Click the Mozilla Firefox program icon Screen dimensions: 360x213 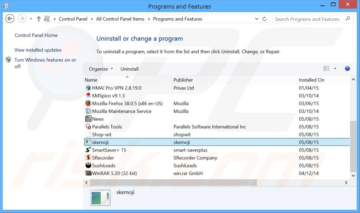[88, 103]
